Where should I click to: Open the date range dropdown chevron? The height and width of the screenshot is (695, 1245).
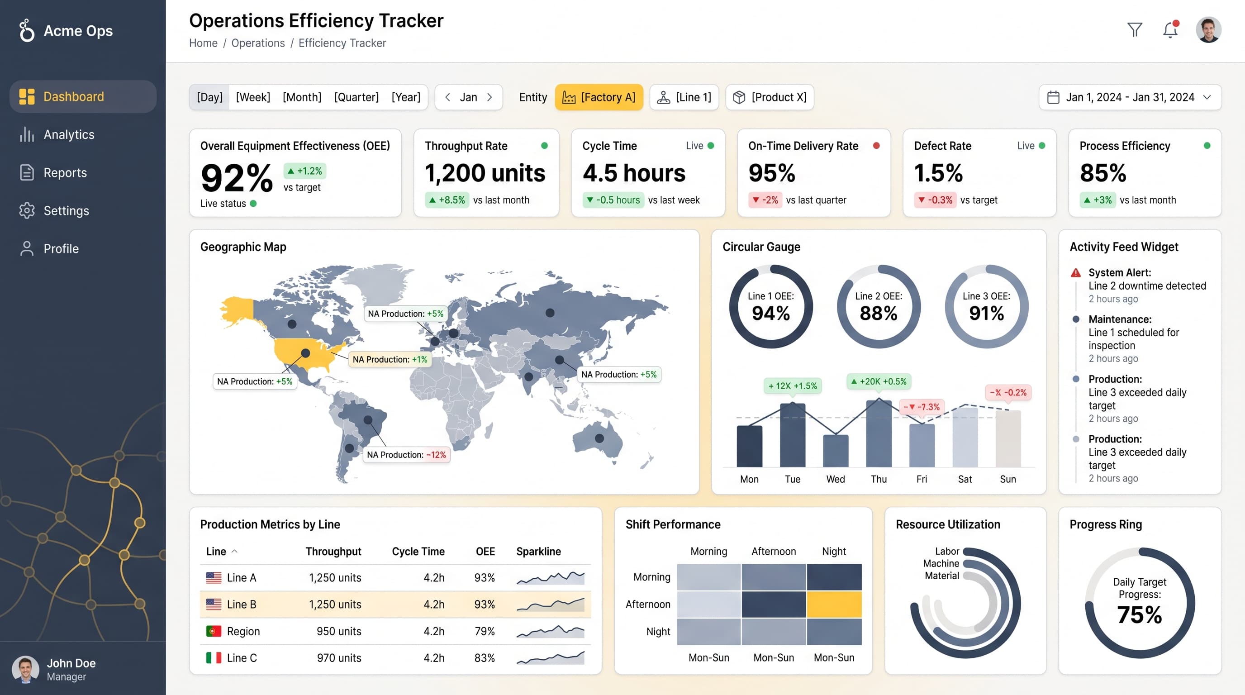click(x=1207, y=97)
